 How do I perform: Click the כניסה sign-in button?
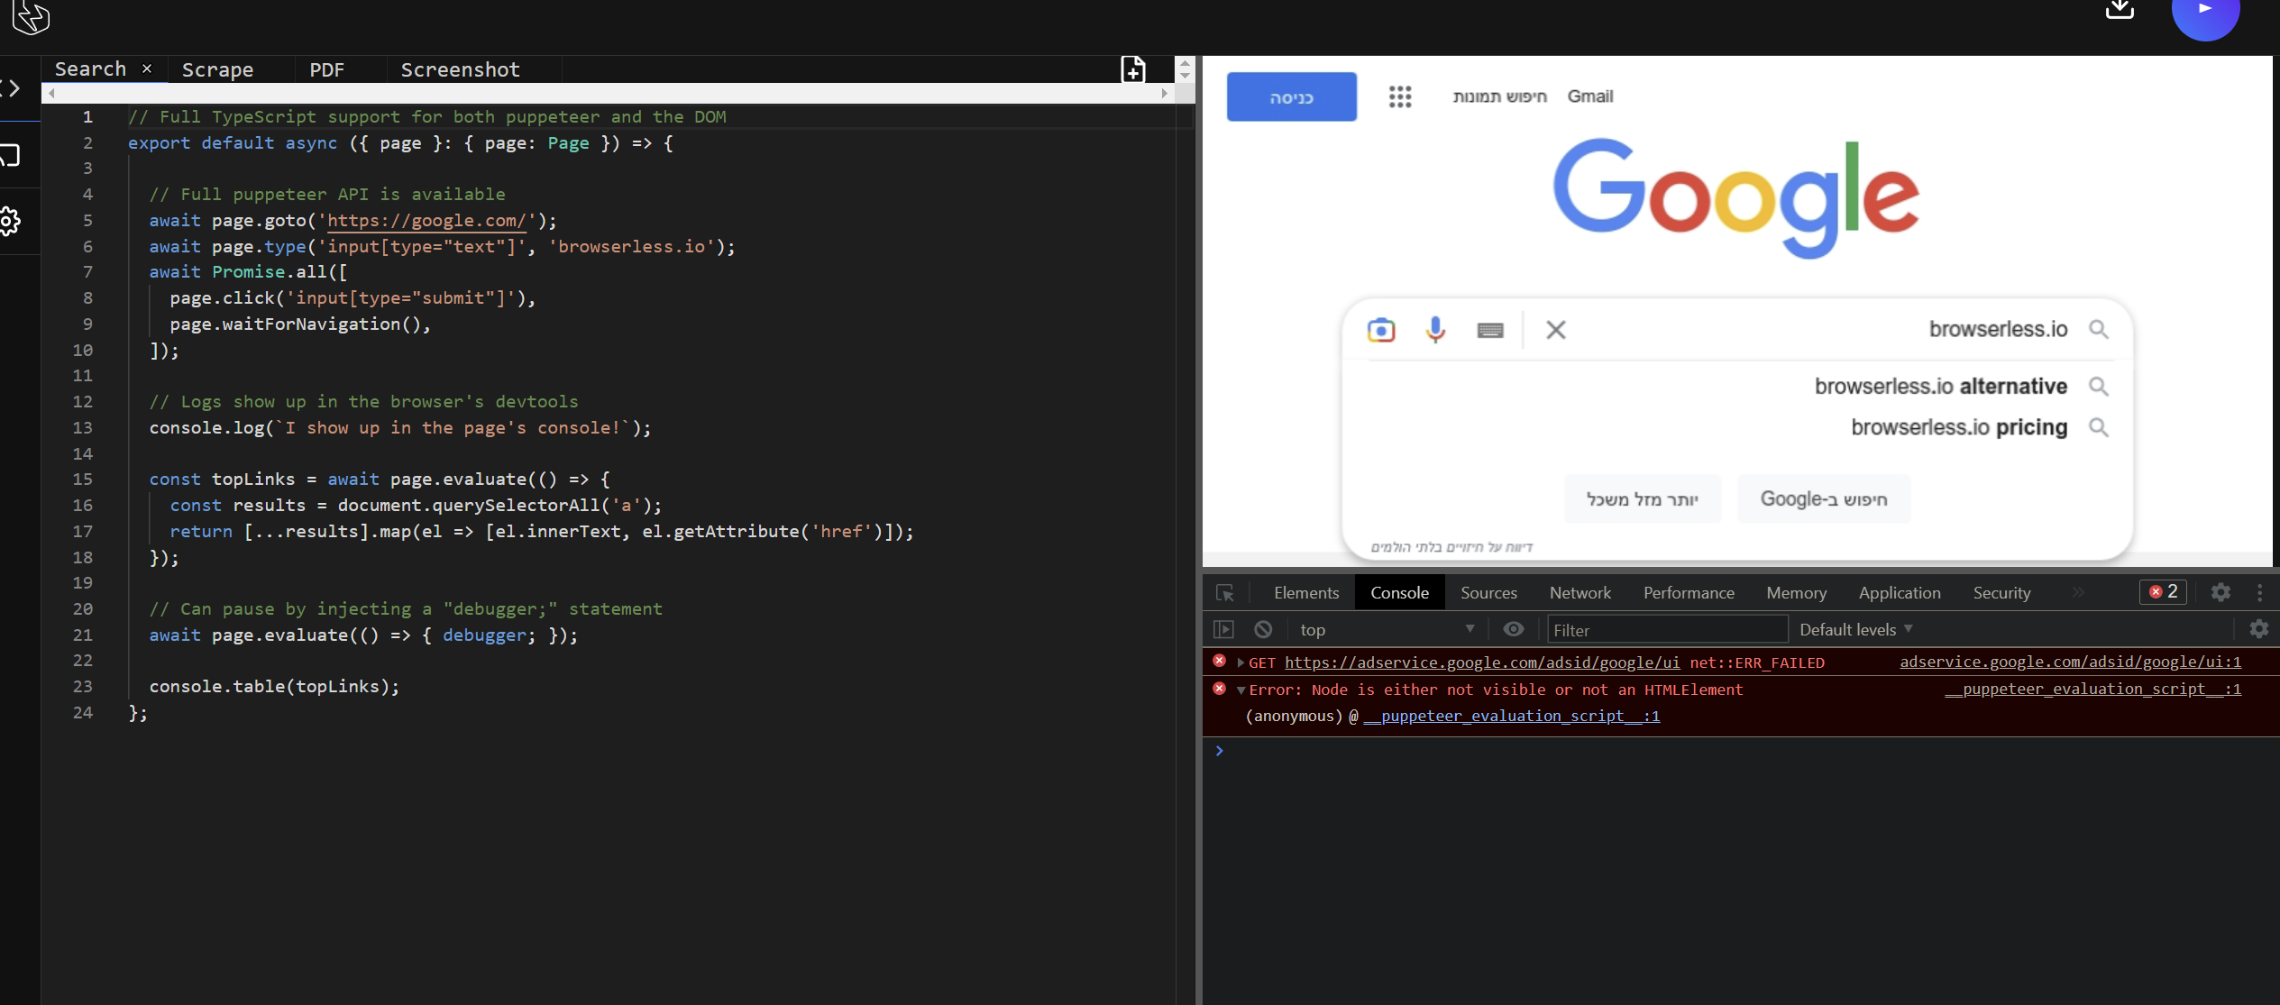point(1290,96)
